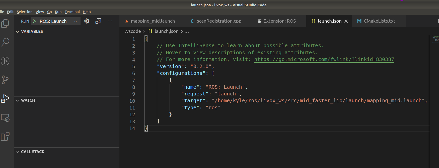Place cursor on "configurations" key
Screen dimensions: 439x168
pos(181,73)
